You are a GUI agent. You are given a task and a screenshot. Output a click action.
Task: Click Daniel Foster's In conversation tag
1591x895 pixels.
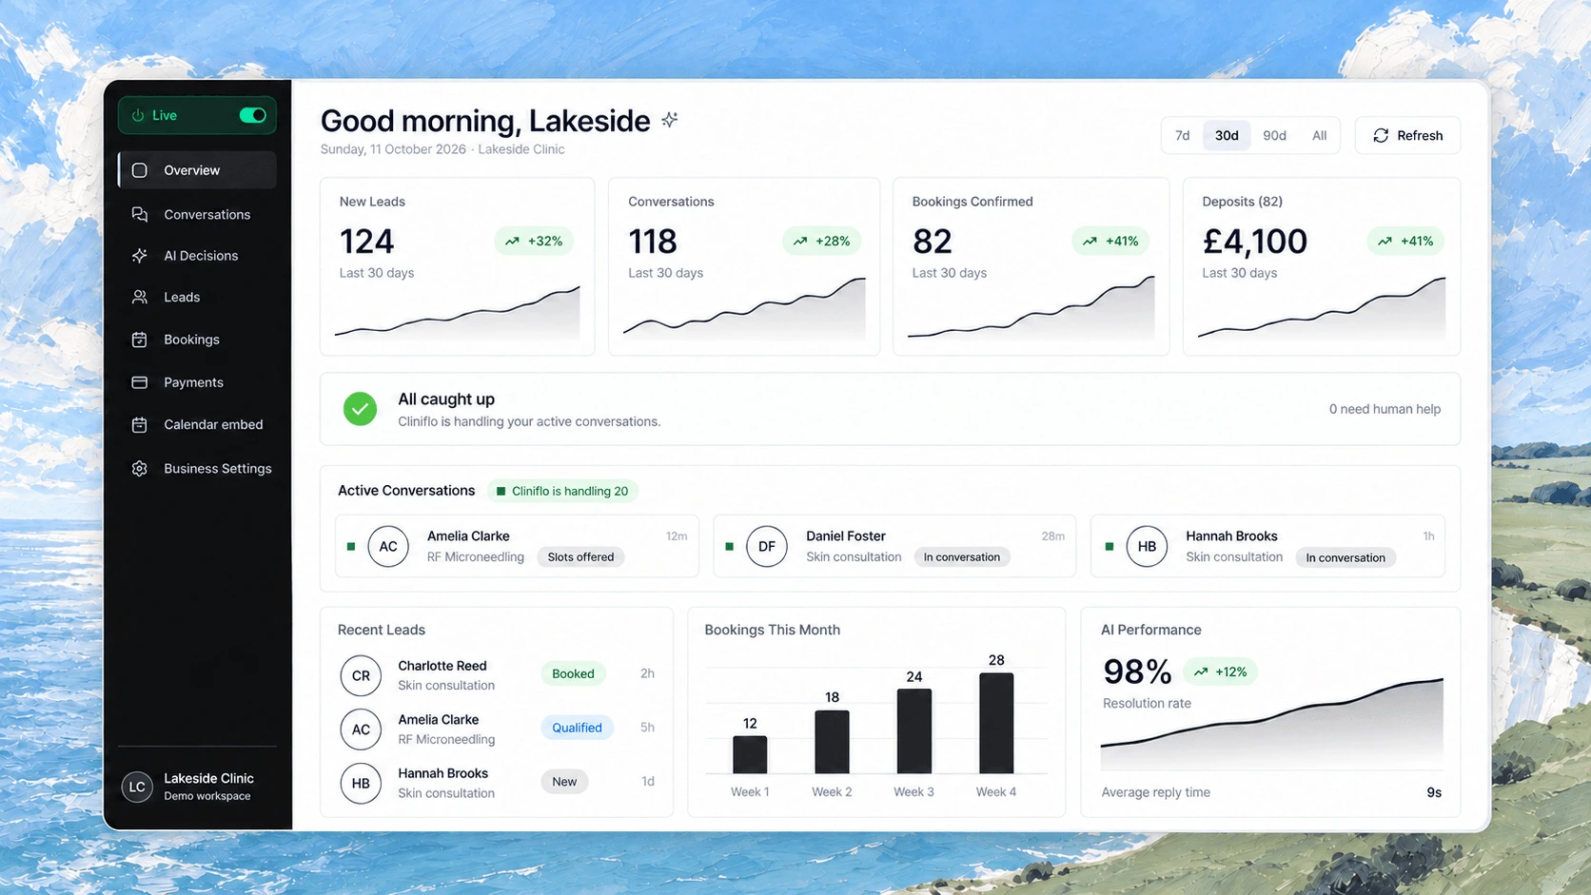click(x=961, y=557)
